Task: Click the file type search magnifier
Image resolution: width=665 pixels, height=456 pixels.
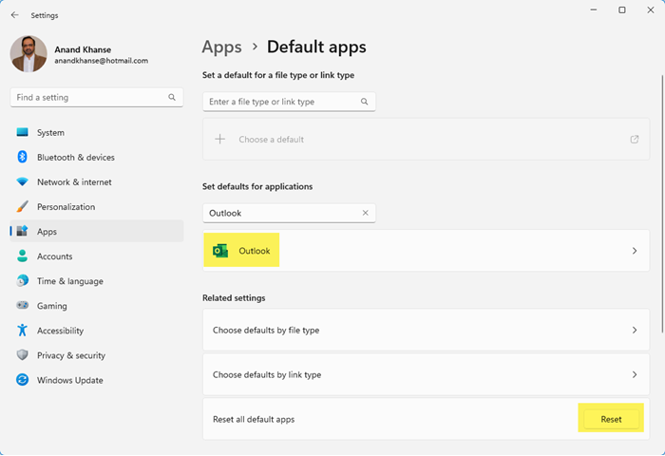Action: (x=364, y=102)
